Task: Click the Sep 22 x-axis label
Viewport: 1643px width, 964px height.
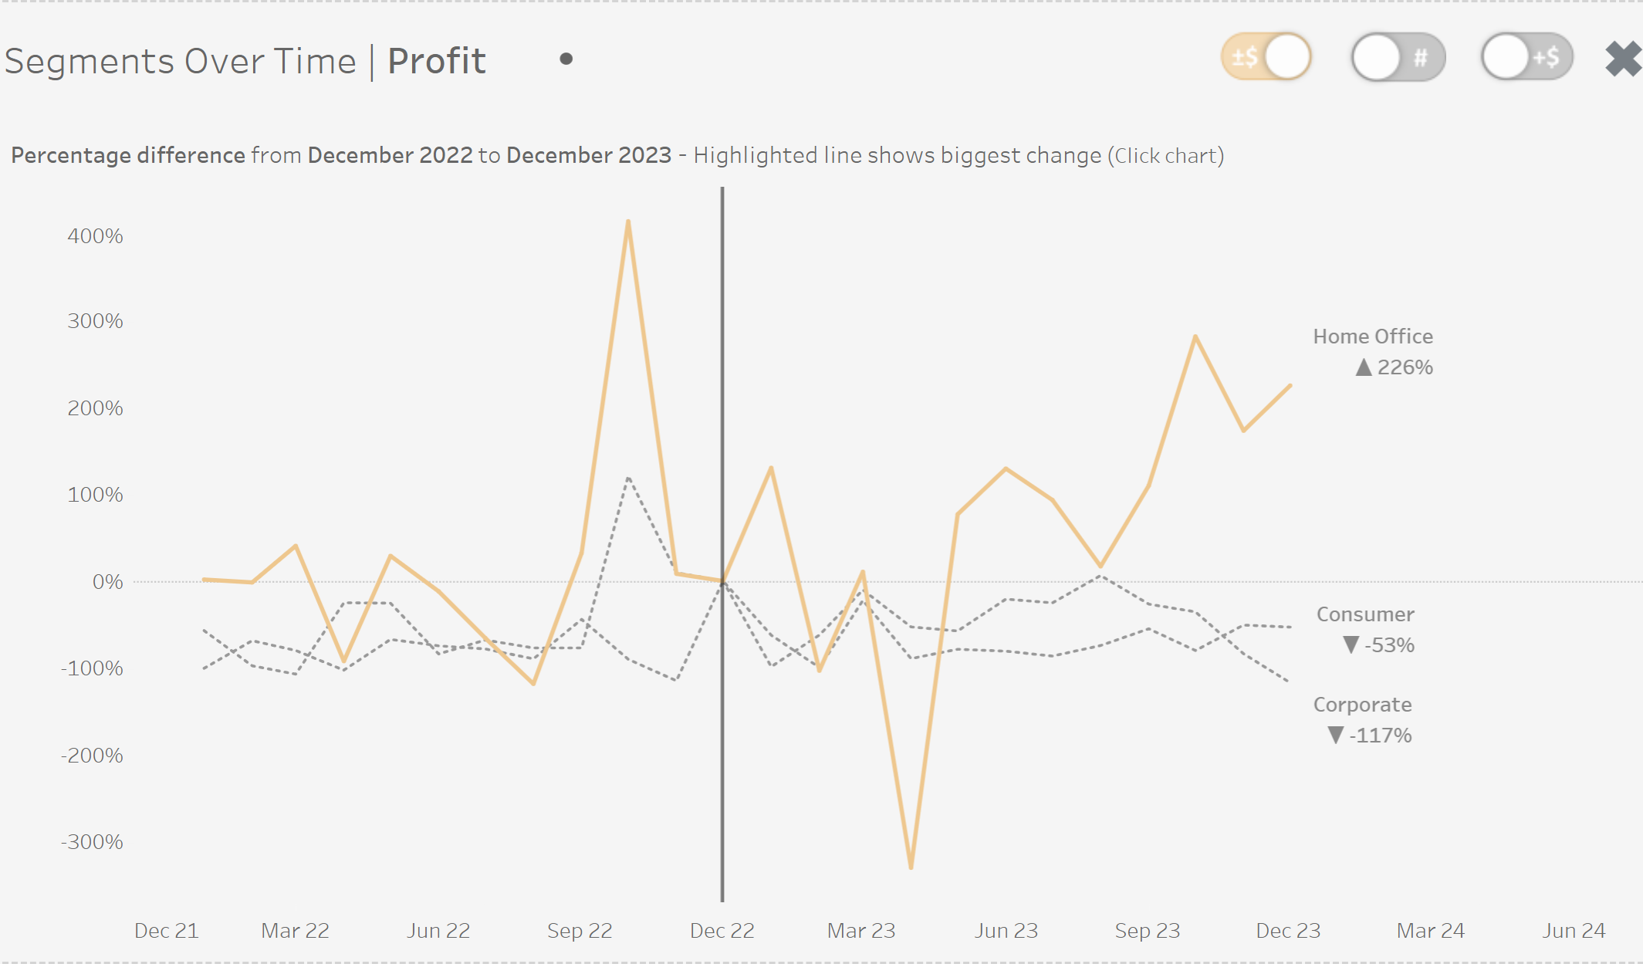Action: coord(580,931)
